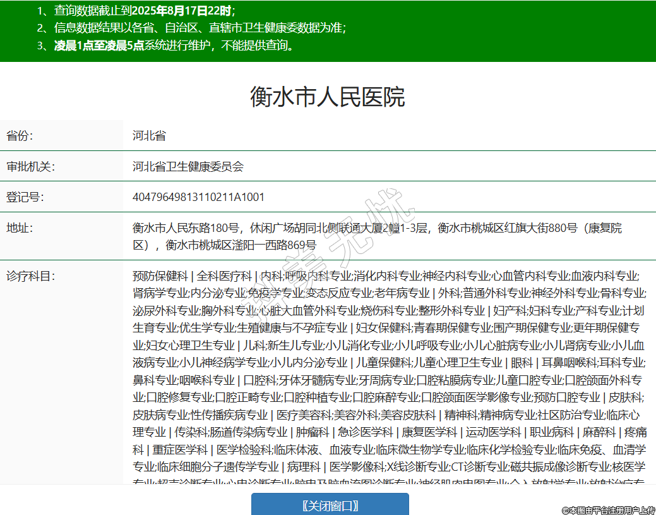The image size is (656, 515).
Task: Click the 衡水市人民医院 title heading
Action: pyautogui.click(x=327, y=97)
